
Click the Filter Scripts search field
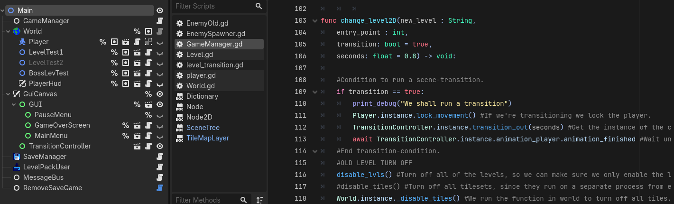click(x=213, y=6)
